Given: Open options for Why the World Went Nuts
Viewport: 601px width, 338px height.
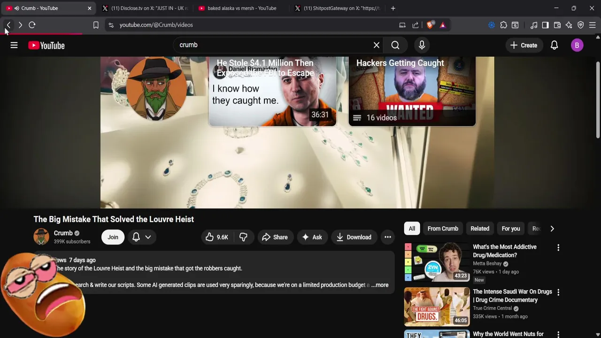Looking at the screenshot, I should (x=558, y=334).
